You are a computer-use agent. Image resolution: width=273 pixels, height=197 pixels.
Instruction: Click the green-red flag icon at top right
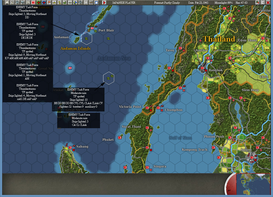point(257,2)
